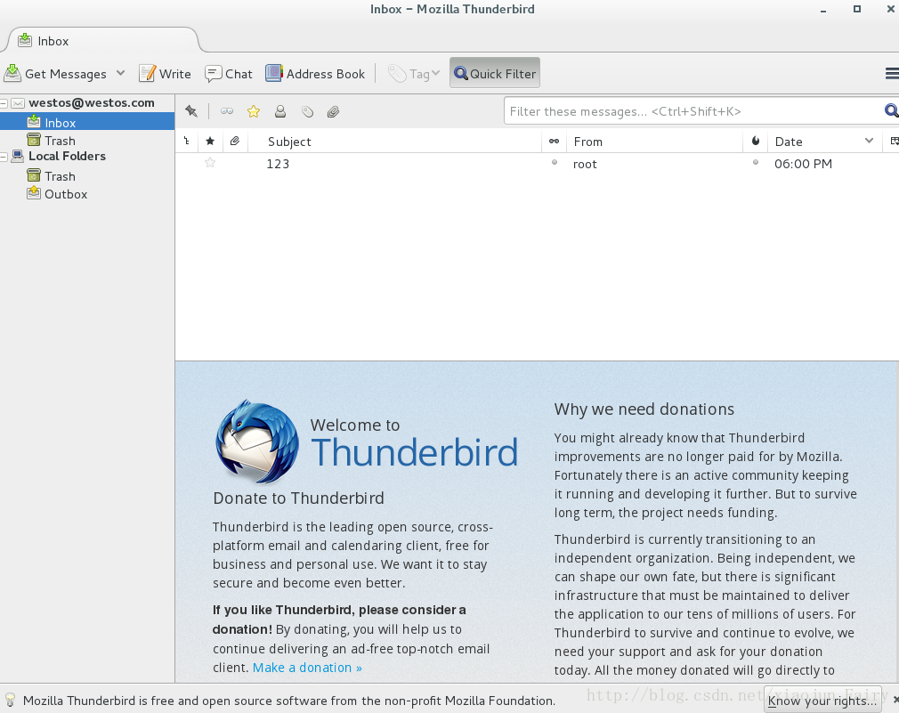Click the search magnifier in filter box
Viewport: 899px width, 713px height.
[892, 110]
